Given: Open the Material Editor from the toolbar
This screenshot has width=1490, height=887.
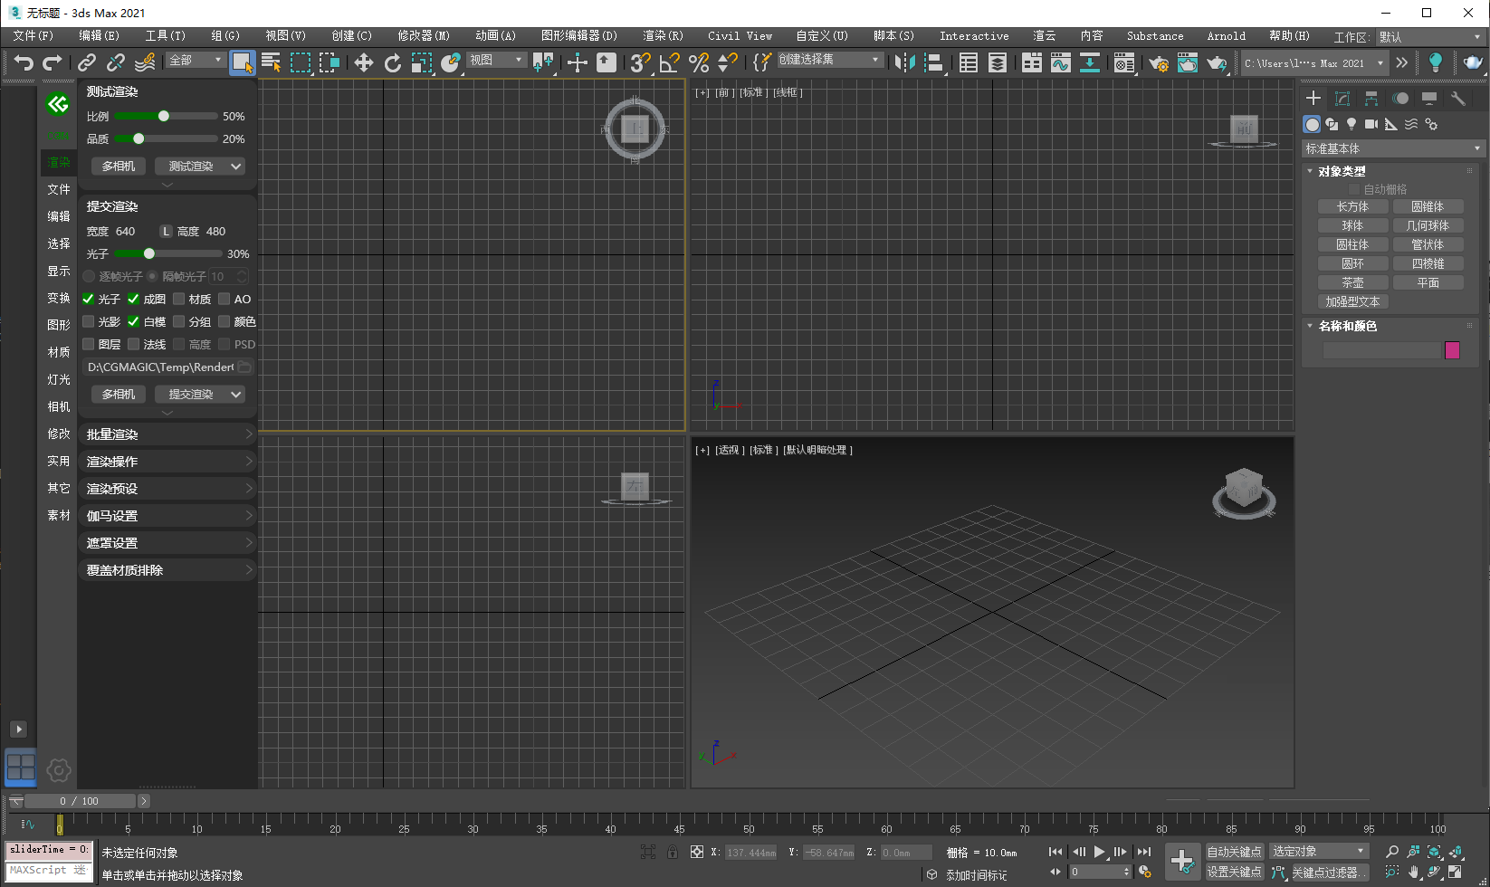Looking at the screenshot, I should (x=1124, y=62).
